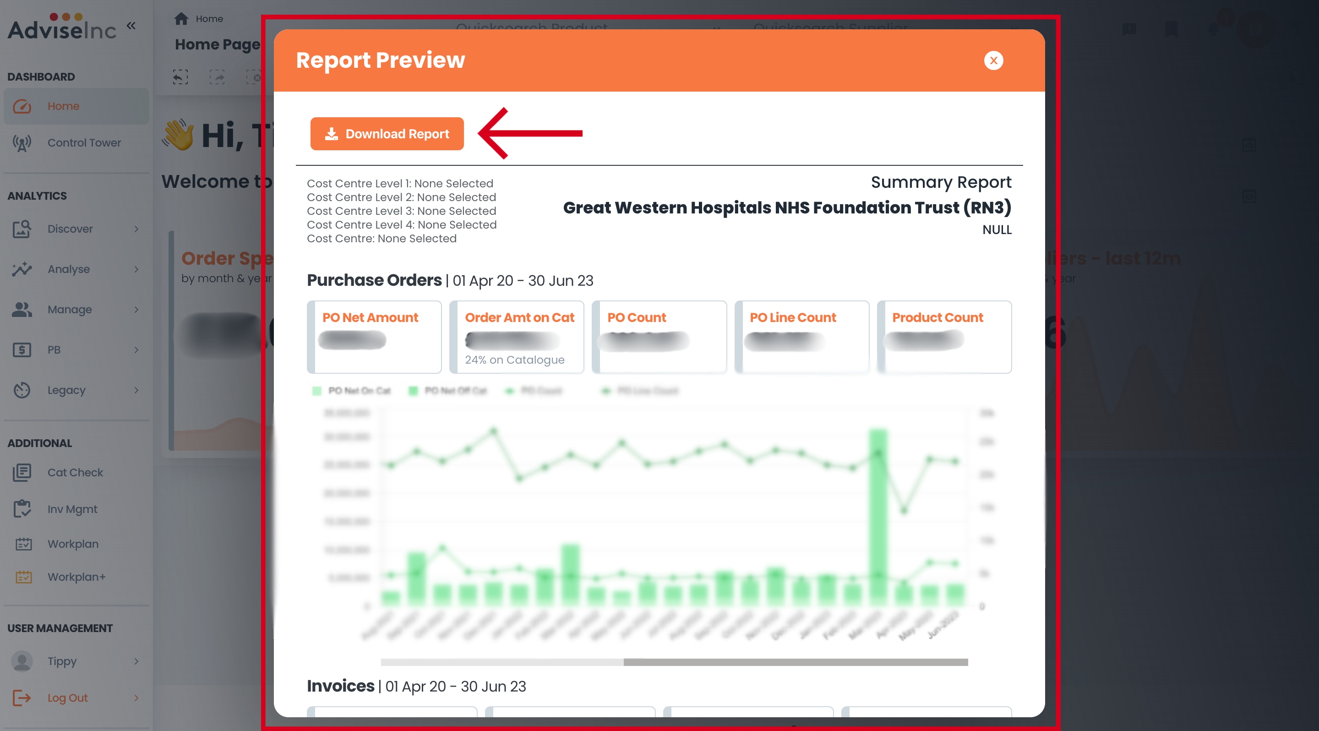Click the chart horizontal range slider
Image resolution: width=1319 pixels, height=731 pixels.
[x=795, y=662]
